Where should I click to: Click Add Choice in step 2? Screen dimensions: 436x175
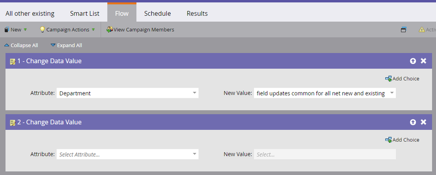(x=402, y=140)
